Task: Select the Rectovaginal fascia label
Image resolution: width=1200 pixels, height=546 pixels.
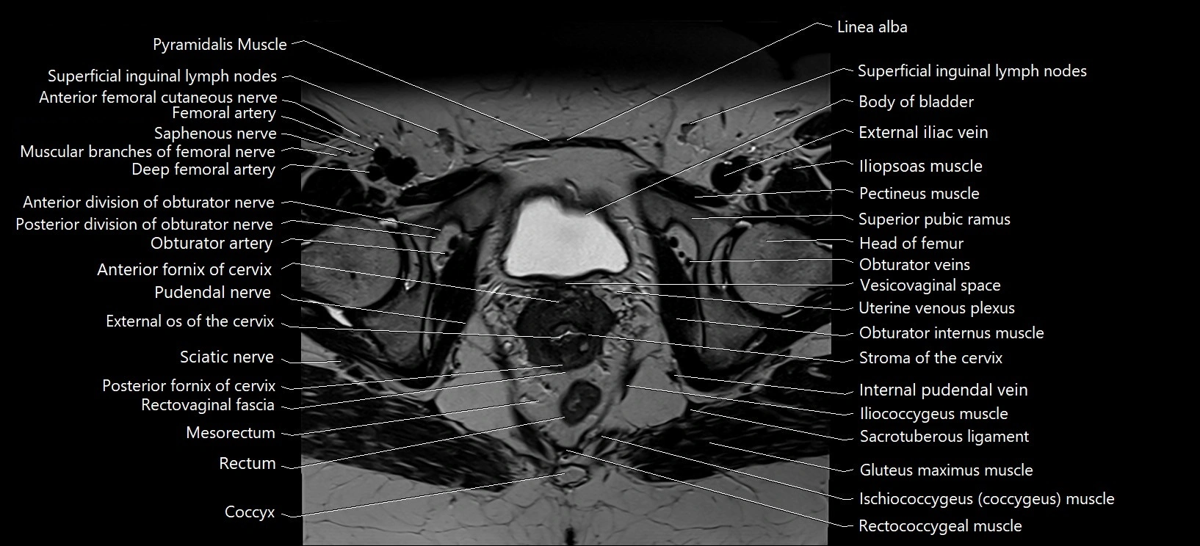Action: click(208, 405)
